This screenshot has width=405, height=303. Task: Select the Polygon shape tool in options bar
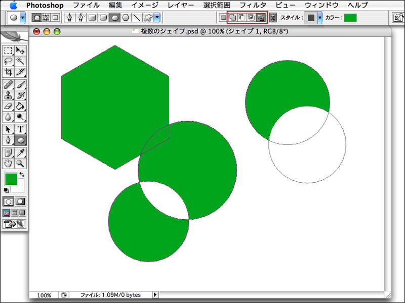pos(126,18)
